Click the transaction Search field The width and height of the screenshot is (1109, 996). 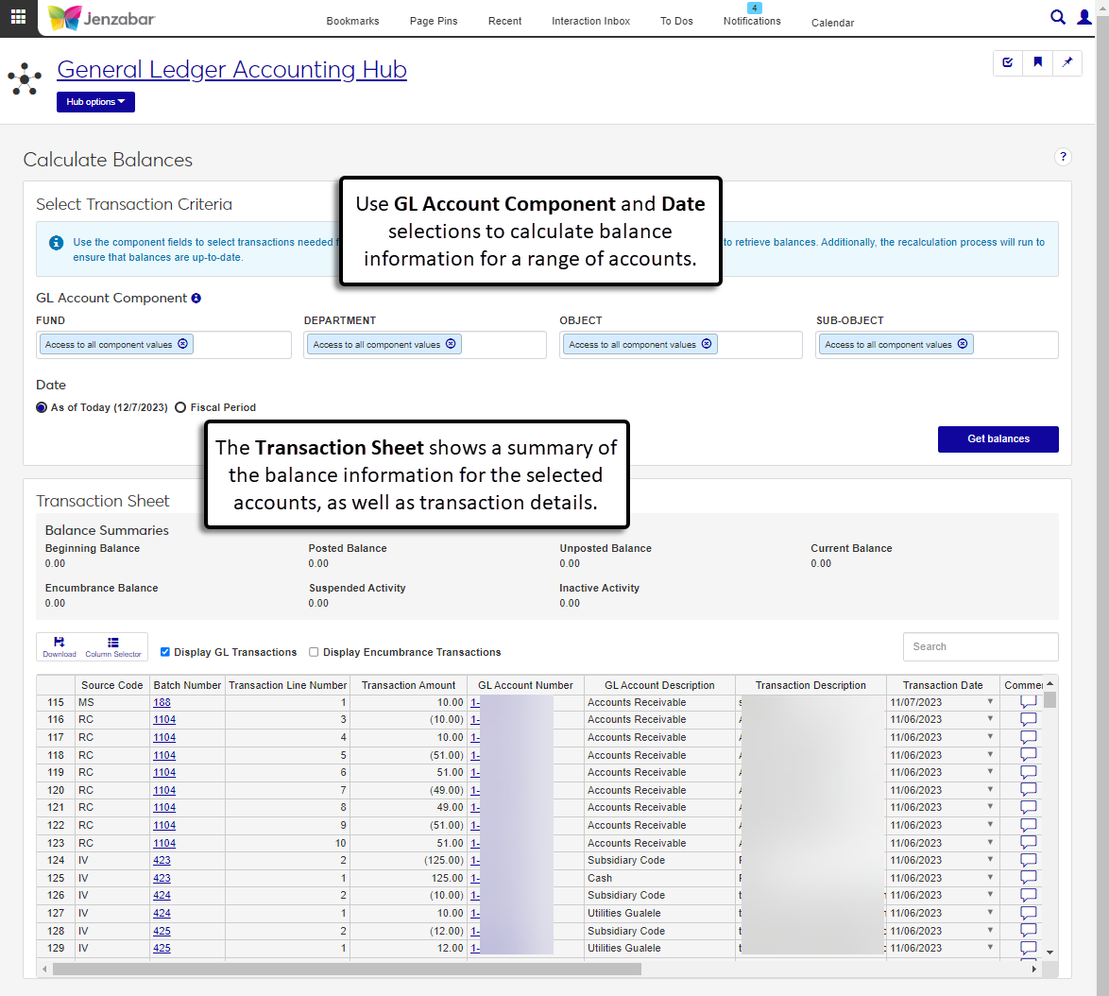point(981,646)
